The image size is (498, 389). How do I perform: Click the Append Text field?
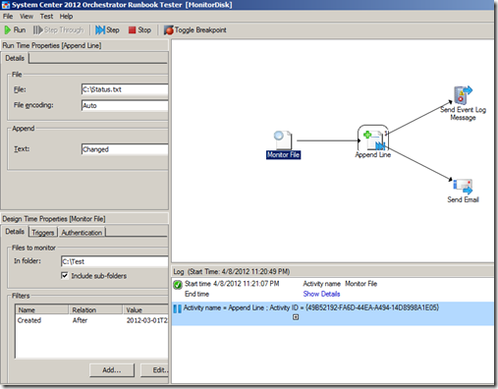click(x=125, y=149)
